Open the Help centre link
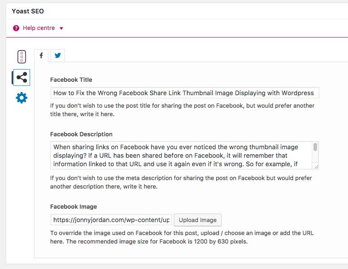The image size is (348, 269). [x=39, y=28]
